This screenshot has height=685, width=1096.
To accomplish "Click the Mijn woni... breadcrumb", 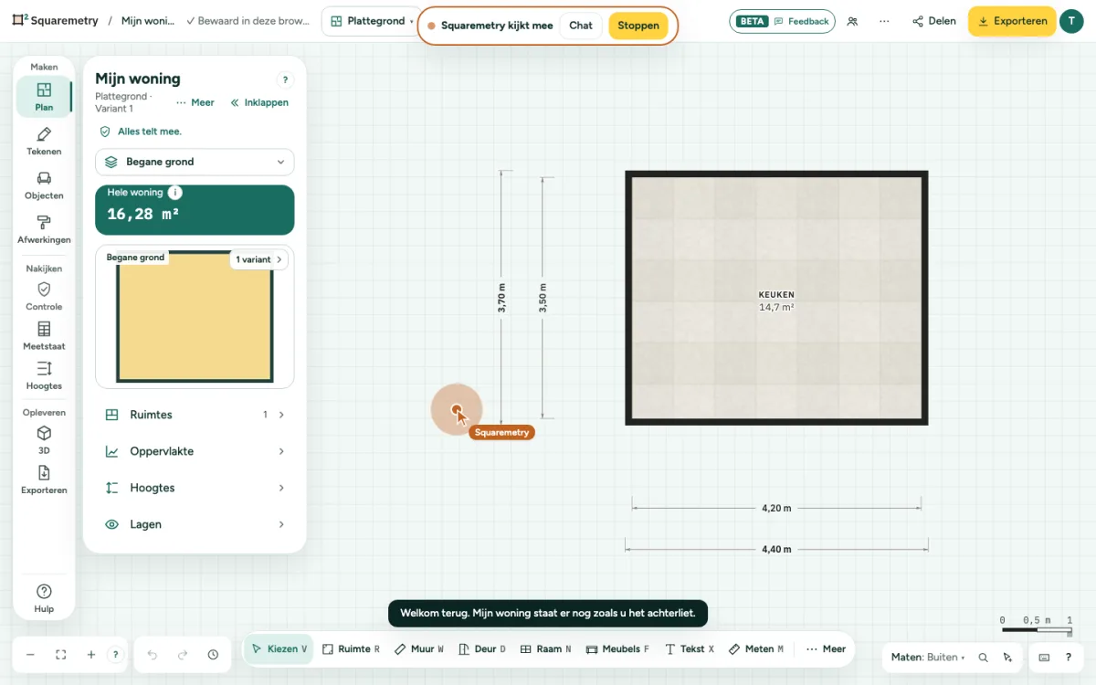I will click(x=147, y=21).
